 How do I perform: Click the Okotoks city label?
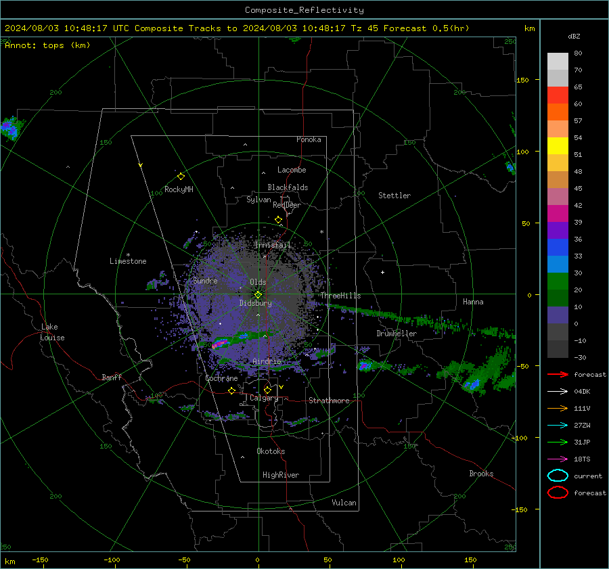(271, 451)
